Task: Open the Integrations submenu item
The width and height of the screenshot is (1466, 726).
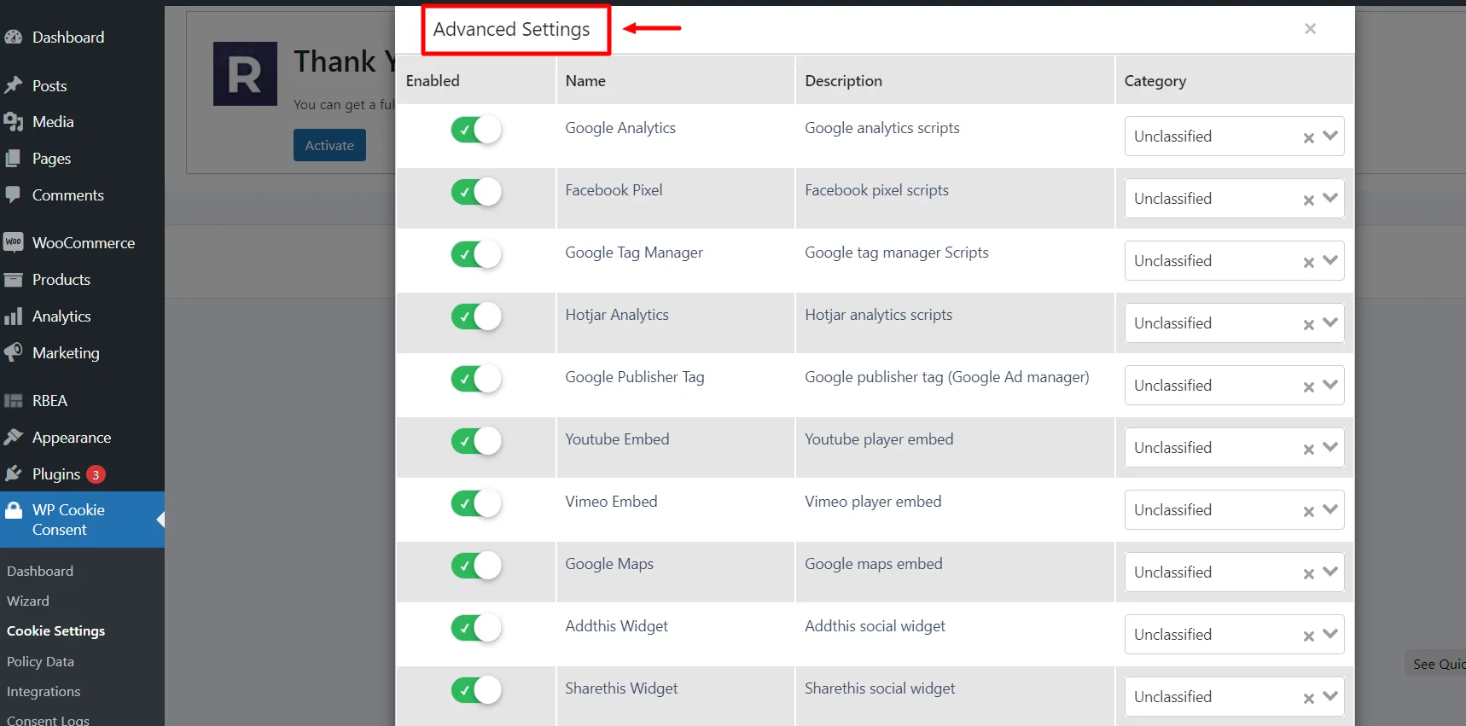Action: [44, 692]
